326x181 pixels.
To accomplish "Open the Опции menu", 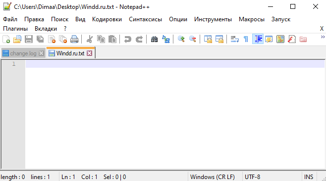I will pyautogui.click(x=178, y=19).
